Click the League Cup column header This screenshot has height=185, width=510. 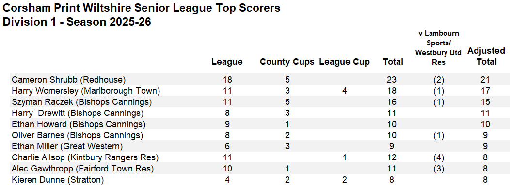click(345, 62)
